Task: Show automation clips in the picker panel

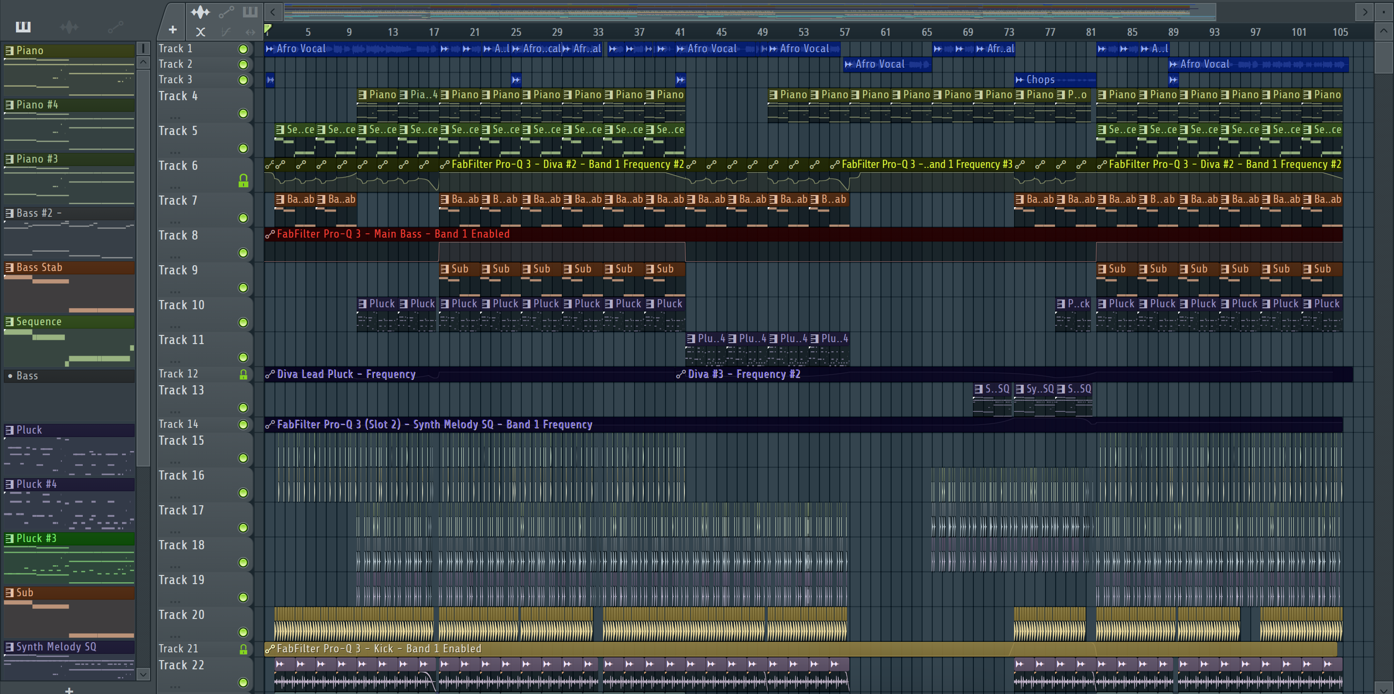Action: tap(115, 27)
